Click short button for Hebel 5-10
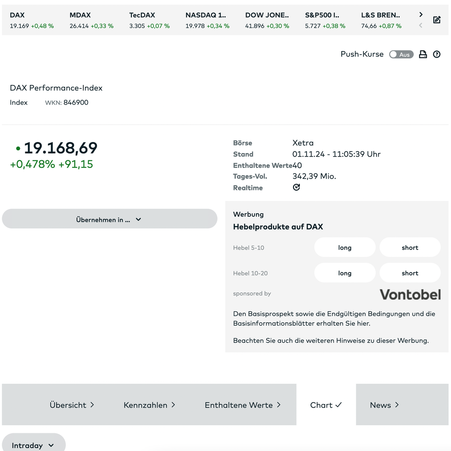Screen dimensions: 451x451 409,247
